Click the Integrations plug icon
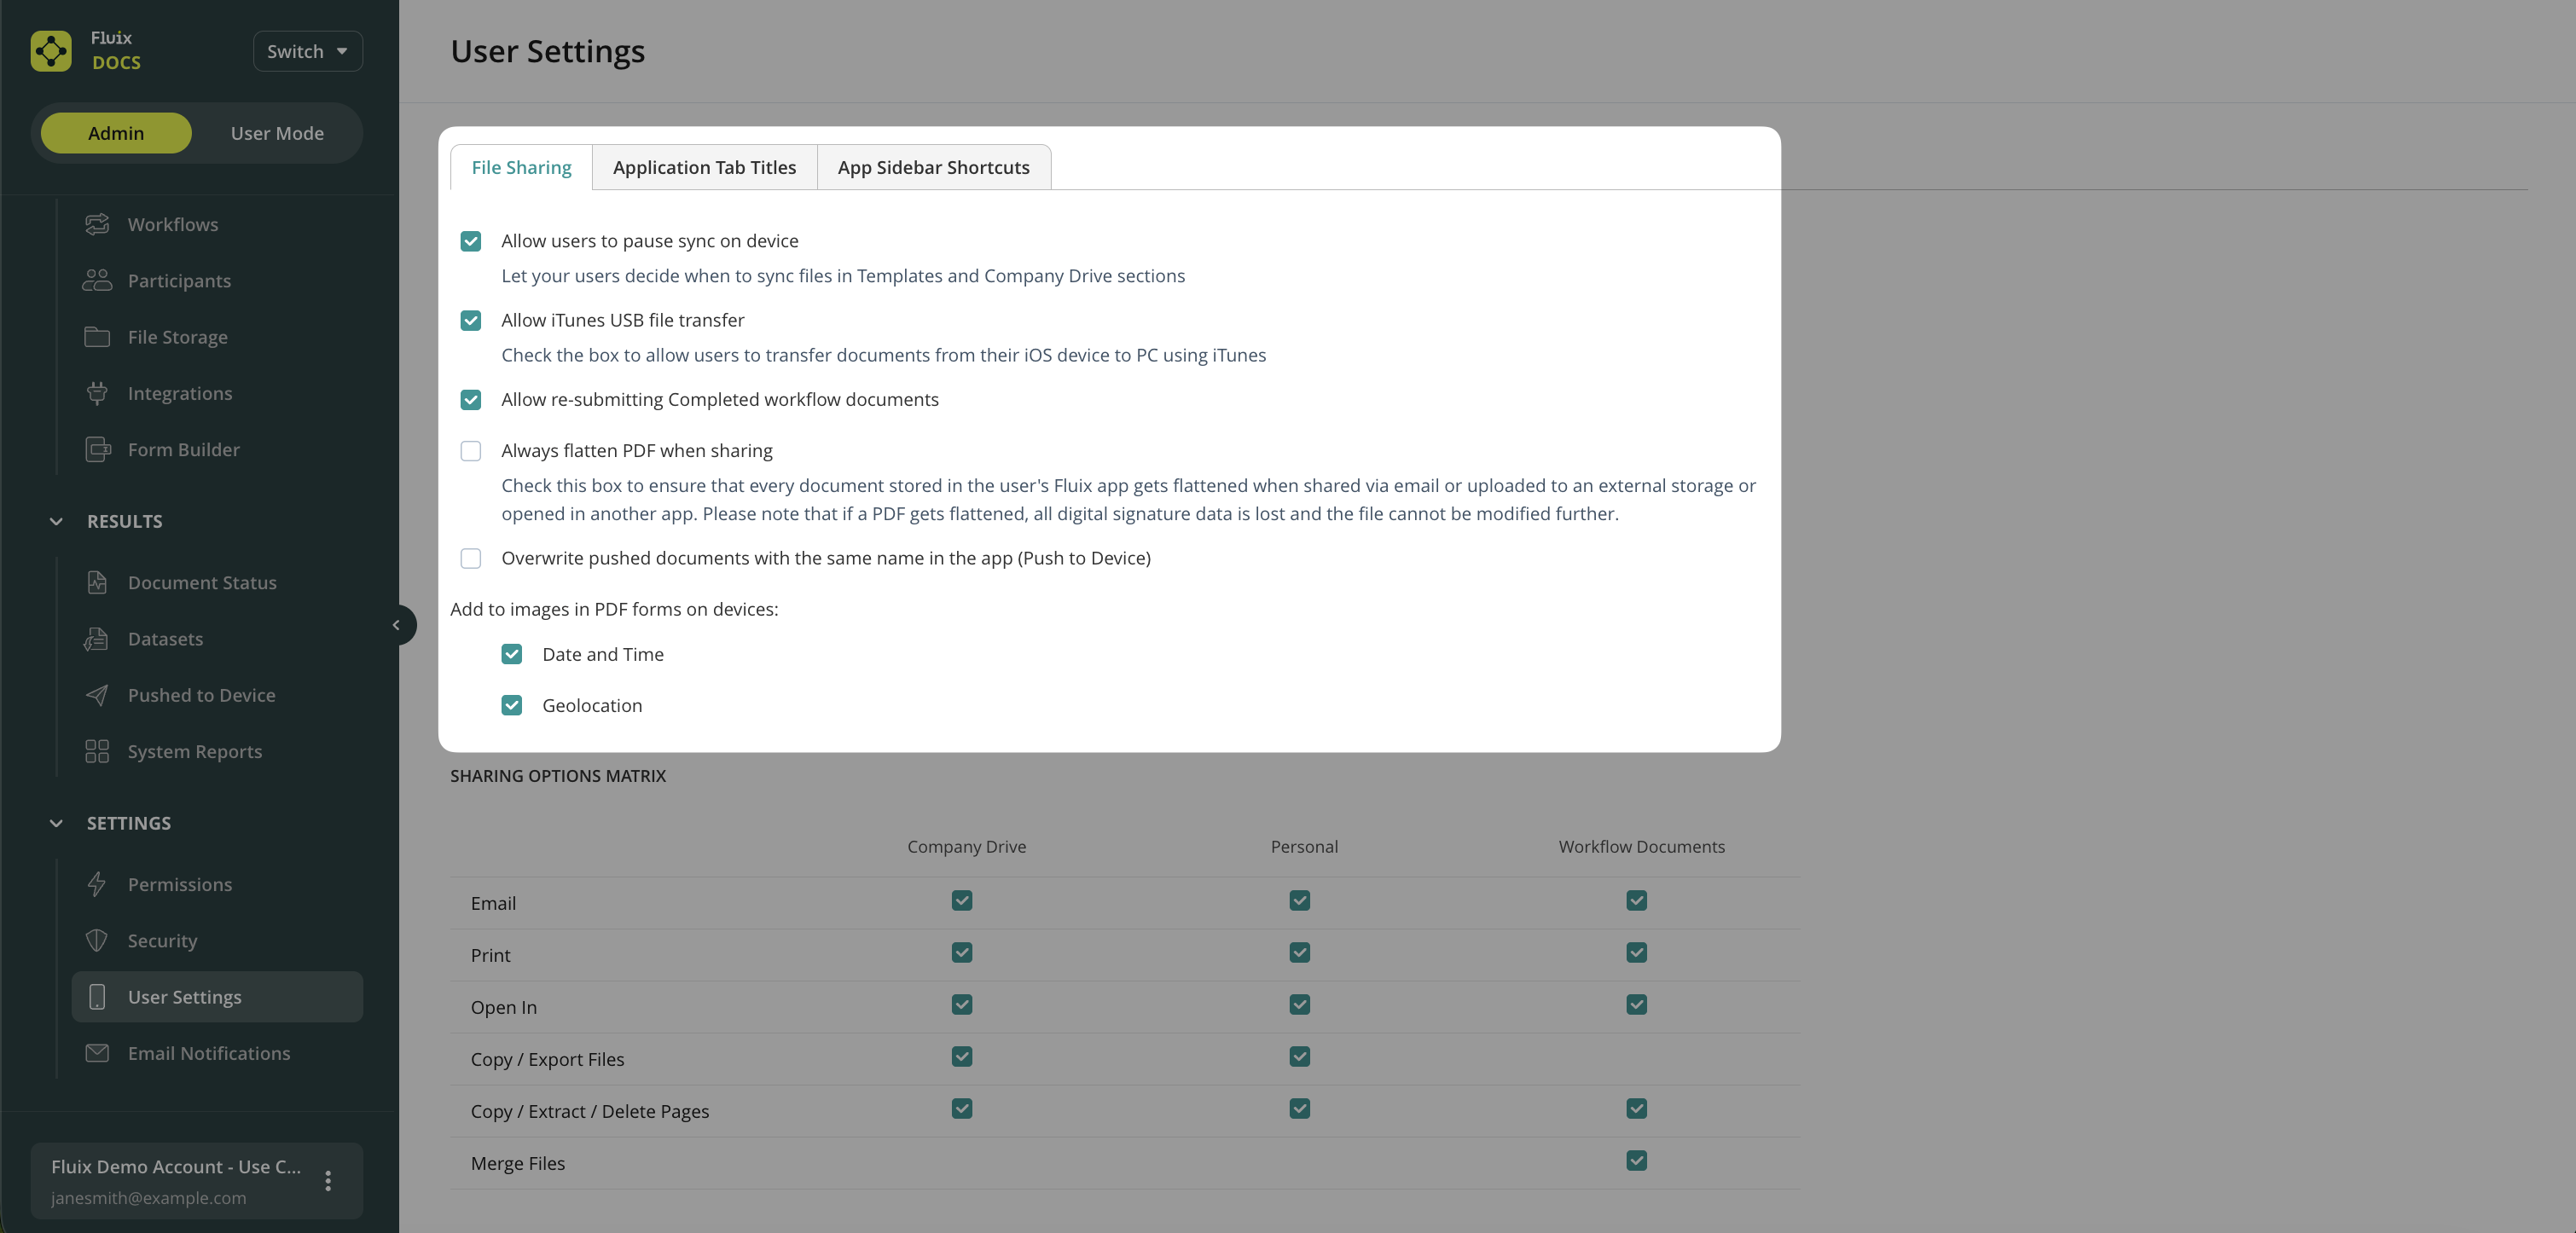 tap(97, 393)
